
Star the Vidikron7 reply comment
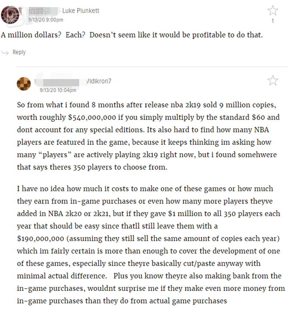pyautogui.click(x=273, y=80)
